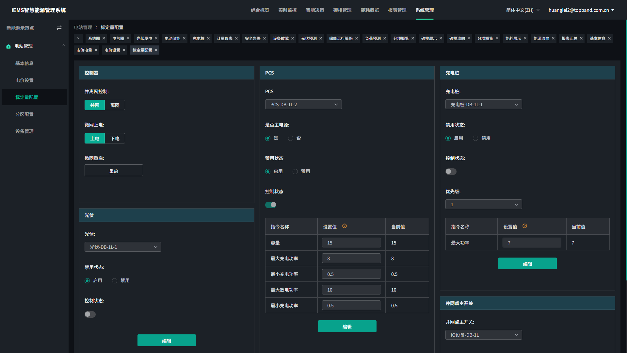Viewport: 627px width, 353px height.
Task: Close the 标定量配置 filter tag
Action: [x=156, y=50]
